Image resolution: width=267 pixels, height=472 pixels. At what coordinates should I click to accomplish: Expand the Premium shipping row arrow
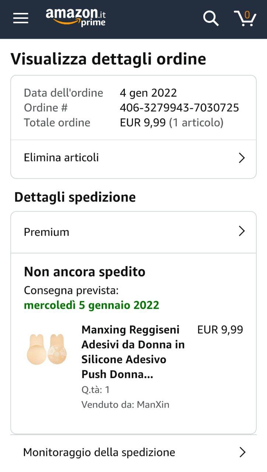(242, 232)
